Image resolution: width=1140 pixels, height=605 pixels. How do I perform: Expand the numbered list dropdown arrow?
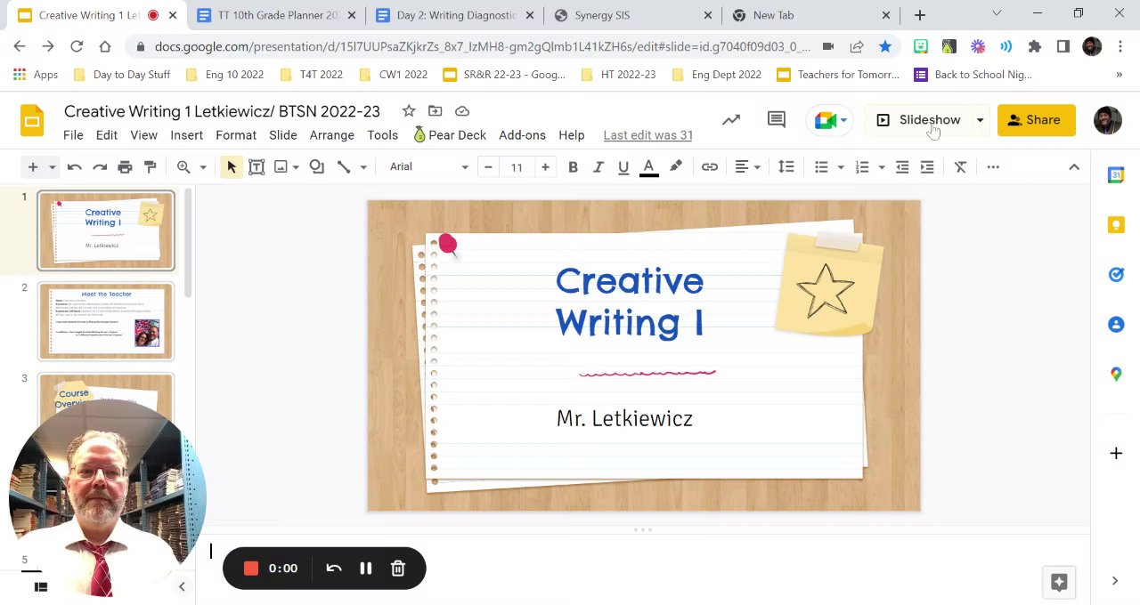(x=882, y=167)
